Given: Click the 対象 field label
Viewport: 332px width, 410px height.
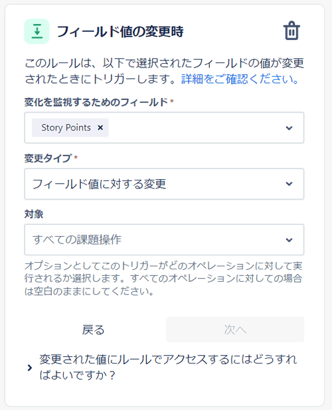Looking at the screenshot, I should point(34,214).
